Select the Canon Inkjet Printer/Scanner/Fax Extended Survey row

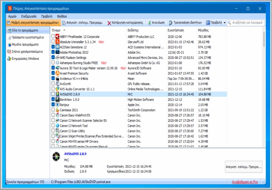139,136
